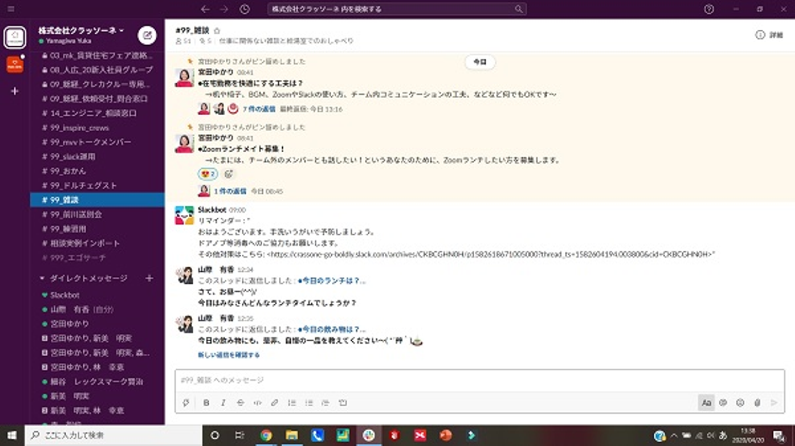Open direct message with 山際 有香 (自分)
Screen dimensions: 795x446
(97, 309)
